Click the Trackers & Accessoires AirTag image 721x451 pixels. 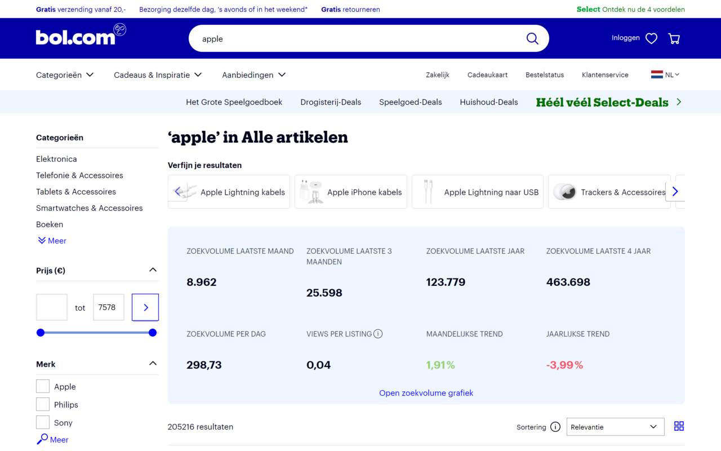coord(564,192)
